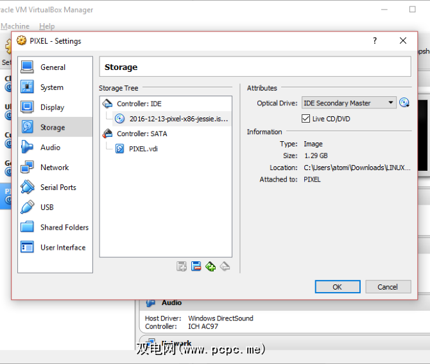Open the Network settings category
The height and width of the screenshot is (364, 430).
pos(55,167)
